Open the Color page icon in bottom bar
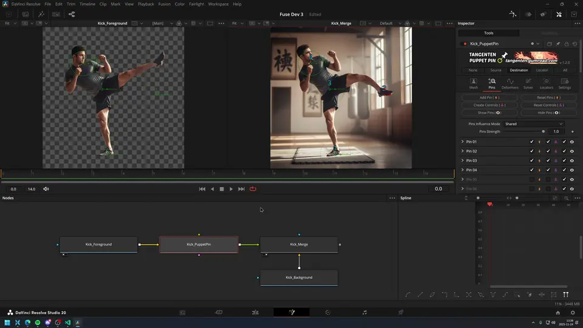Viewport: 583px width, 328px height. pos(328,312)
